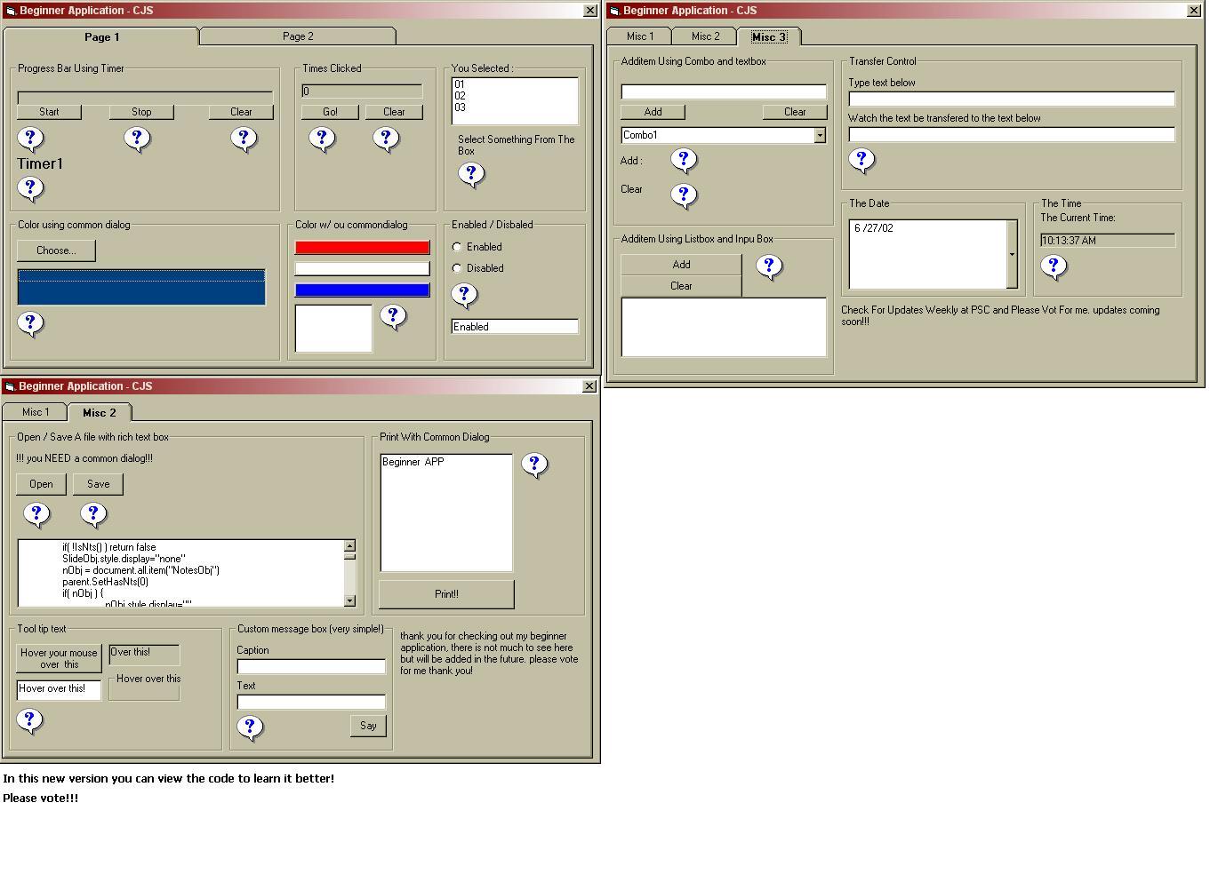Click the Open file button
This screenshot has height=882, width=1210.
pyautogui.click(x=41, y=484)
